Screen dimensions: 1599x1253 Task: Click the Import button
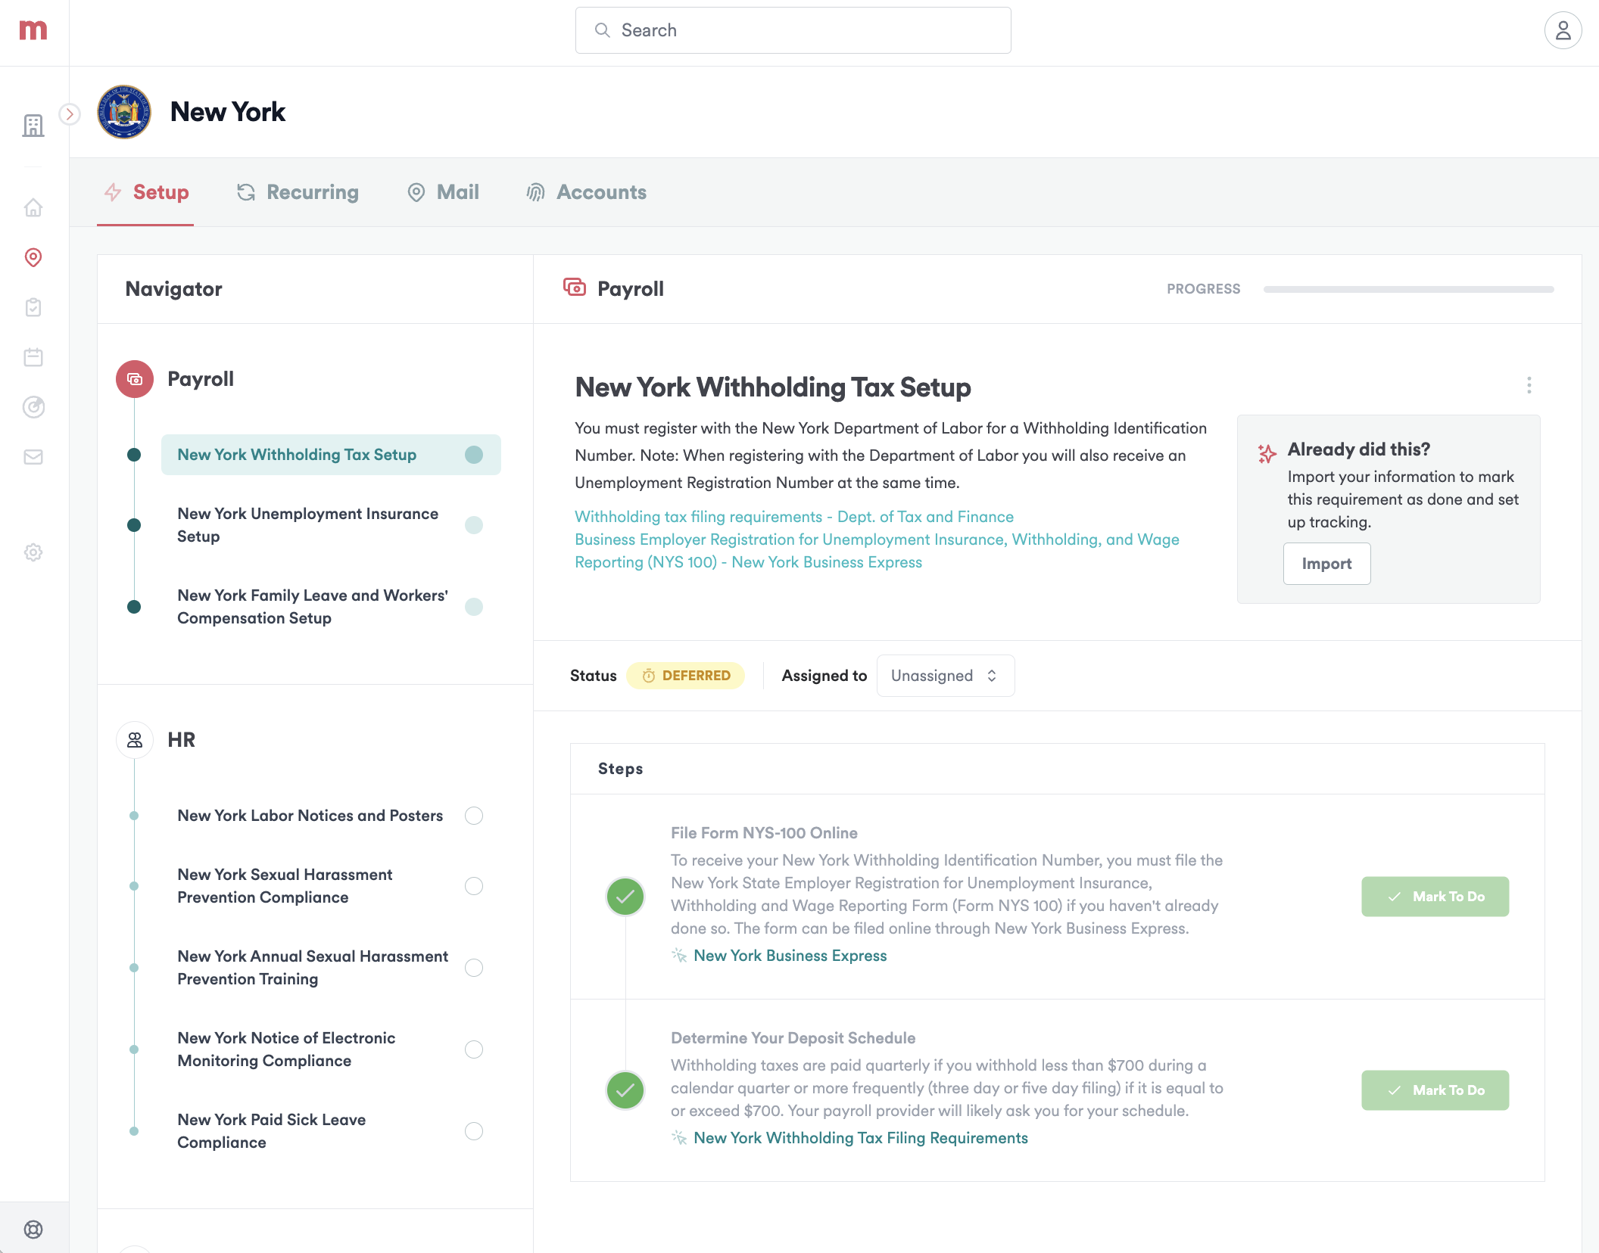point(1326,563)
